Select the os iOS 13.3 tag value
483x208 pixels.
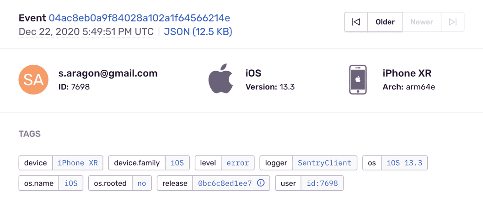(x=404, y=163)
